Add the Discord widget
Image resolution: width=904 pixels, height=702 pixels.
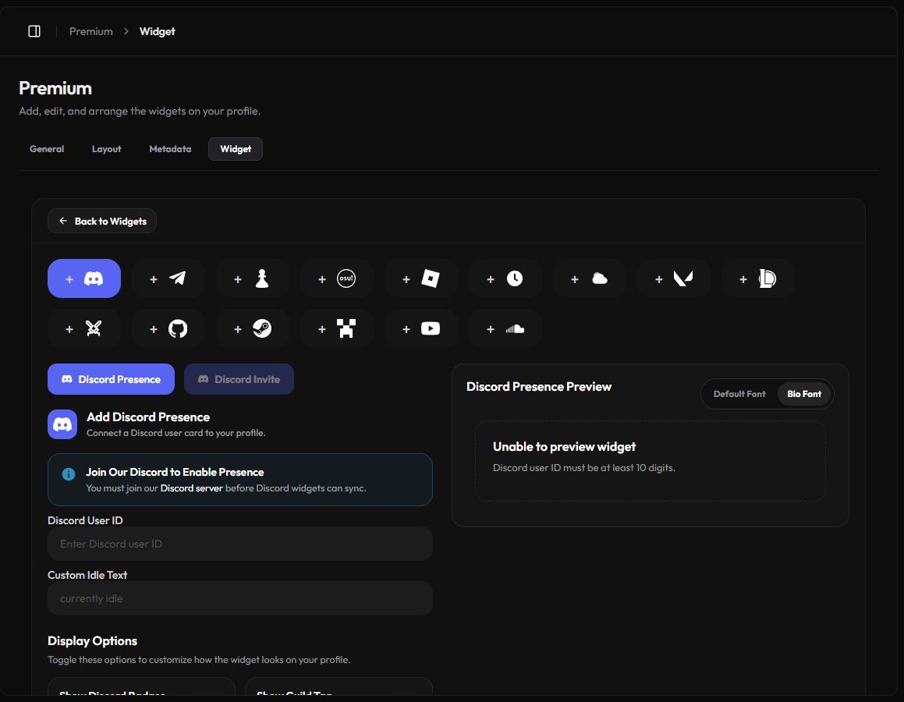(84, 278)
